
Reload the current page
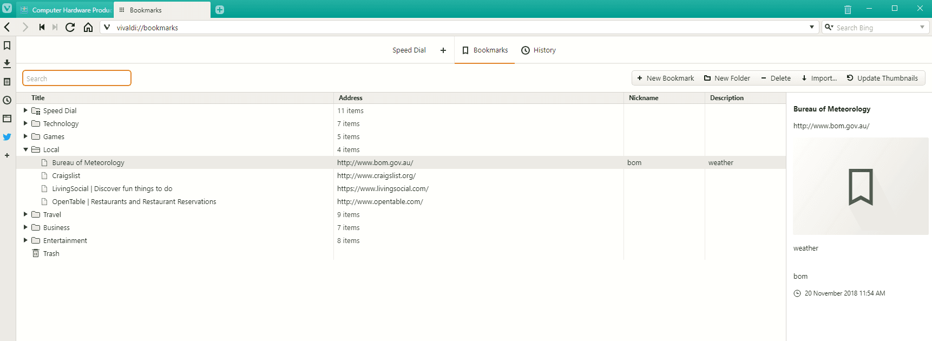[70, 27]
